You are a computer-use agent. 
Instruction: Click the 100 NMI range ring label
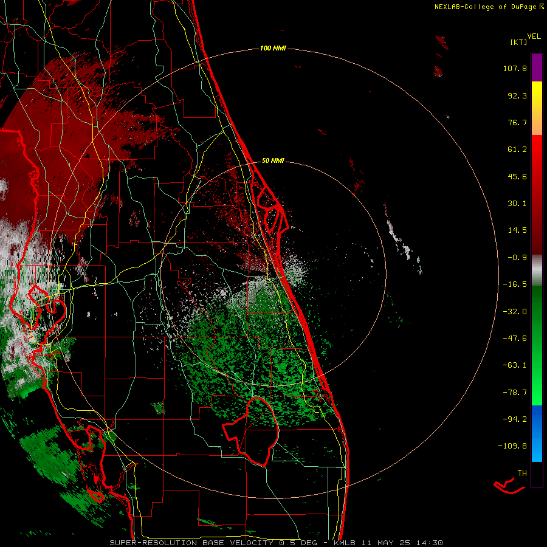[x=273, y=48]
